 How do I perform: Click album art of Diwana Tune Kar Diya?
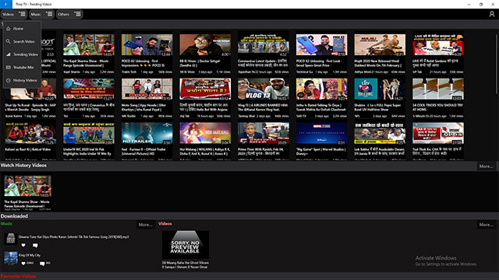pyautogui.click(x=10, y=239)
